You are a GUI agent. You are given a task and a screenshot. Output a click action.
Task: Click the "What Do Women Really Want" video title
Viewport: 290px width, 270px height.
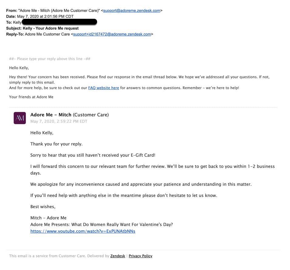[102, 225]
